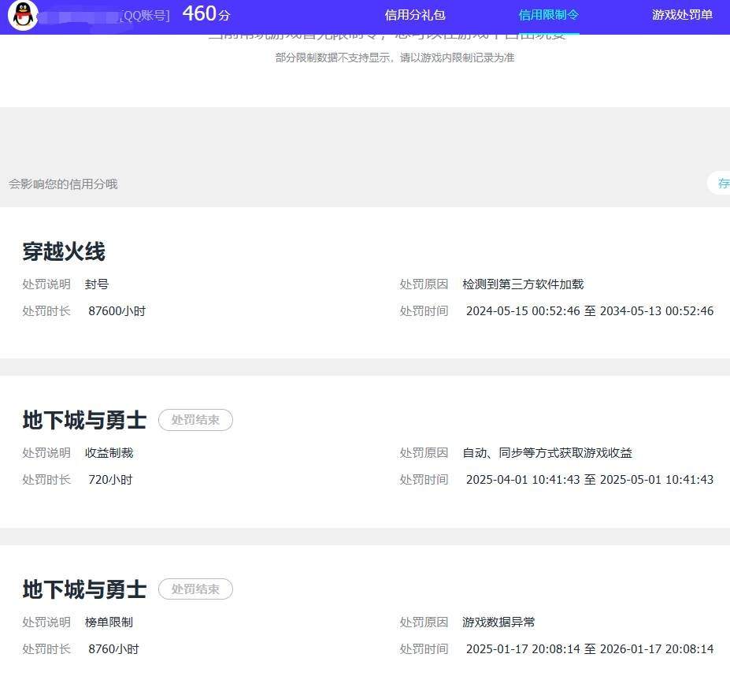This screenshot has height=691, width=730.
Task: Click the text 会影响您的信用分哦
Action: (63, 184)
